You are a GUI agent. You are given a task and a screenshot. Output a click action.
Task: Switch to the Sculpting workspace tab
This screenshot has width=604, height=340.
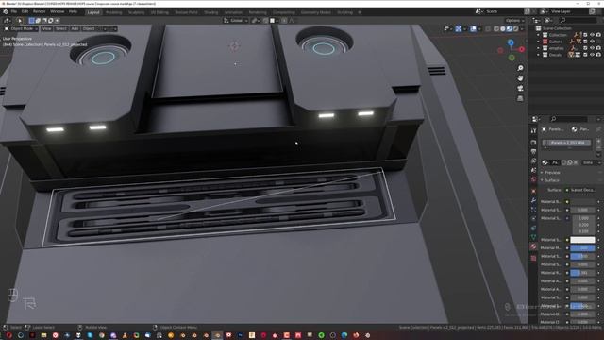coord(136,12)
